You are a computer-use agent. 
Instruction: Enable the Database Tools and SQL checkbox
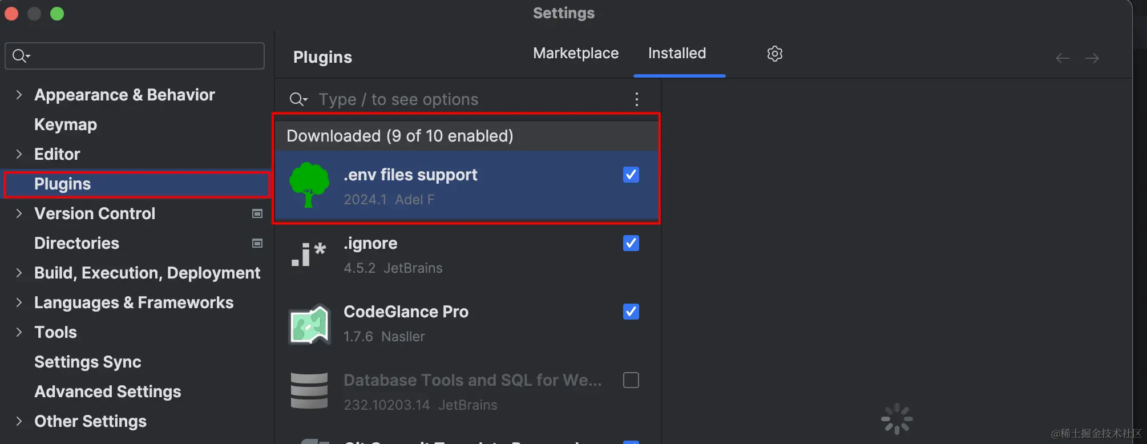pos(631,380)
